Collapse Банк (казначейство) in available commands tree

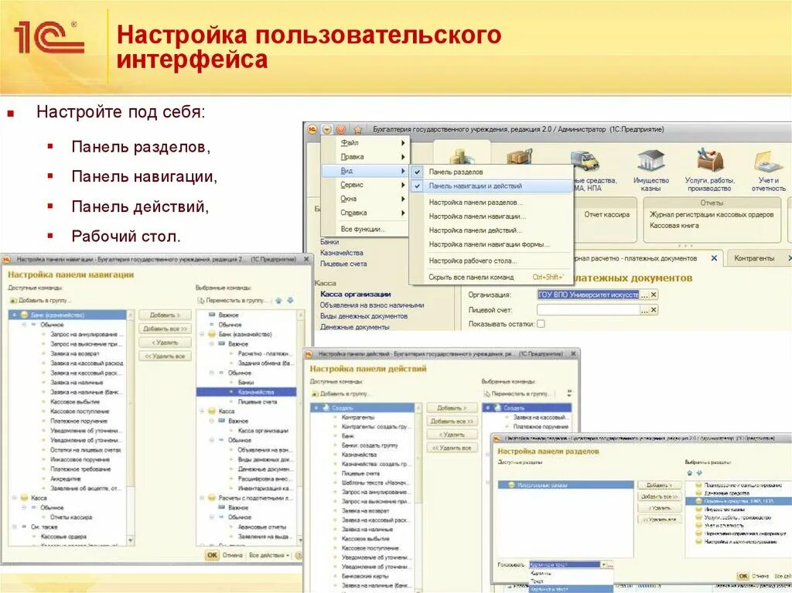pos(15,315)
